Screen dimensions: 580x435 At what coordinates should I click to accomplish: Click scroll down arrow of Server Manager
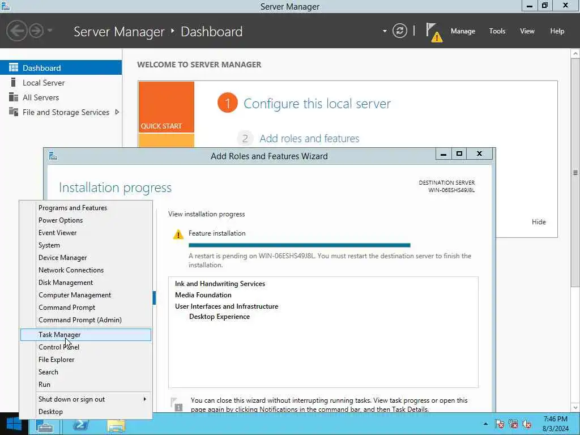[x=575, y=407]
